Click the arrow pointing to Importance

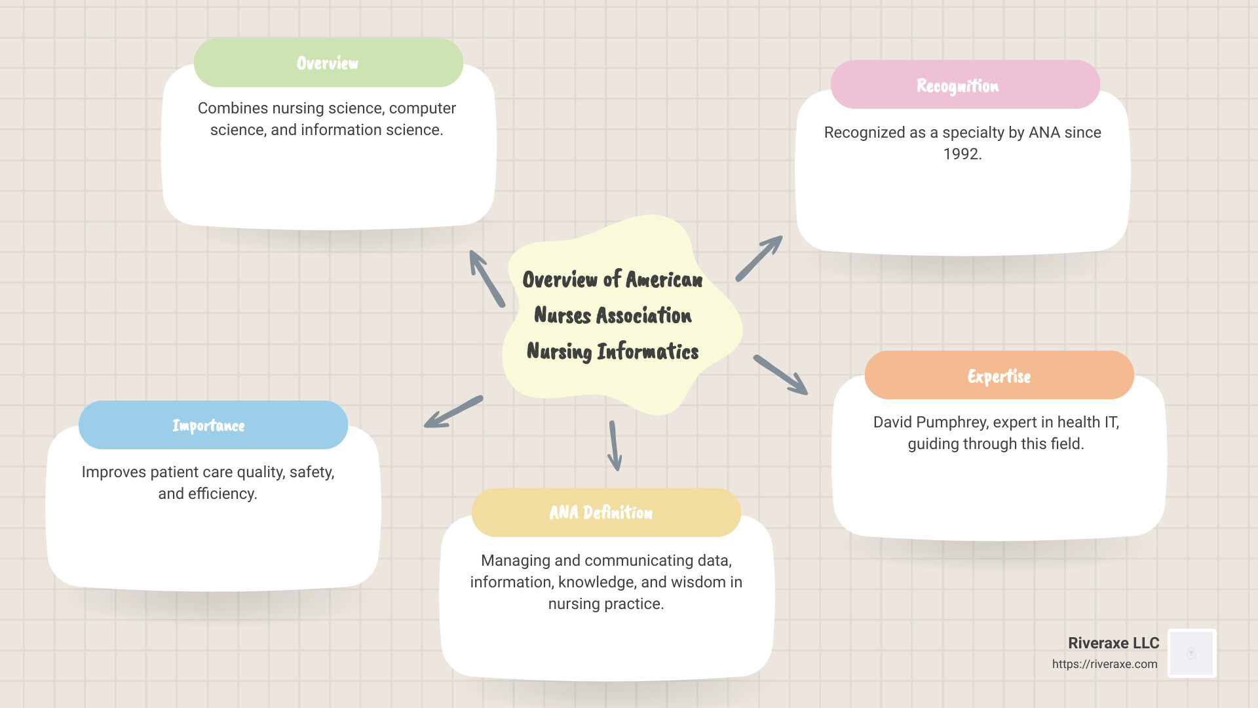pos(453,412)
